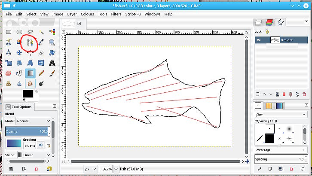The width and height of the screenshot is (312, 176).
Task: Open the Brushes dock tab configuration menu
Action: [x=306, y=104]
